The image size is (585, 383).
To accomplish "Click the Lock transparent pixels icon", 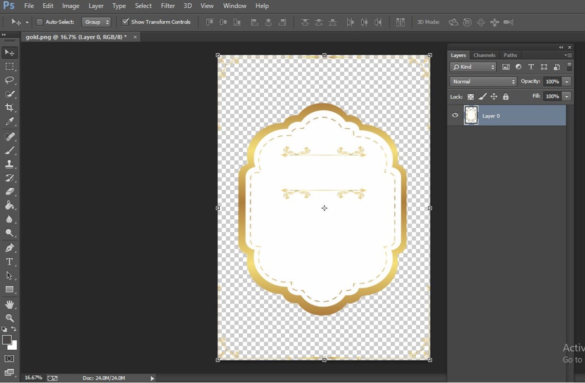I will tap(471, 96).
